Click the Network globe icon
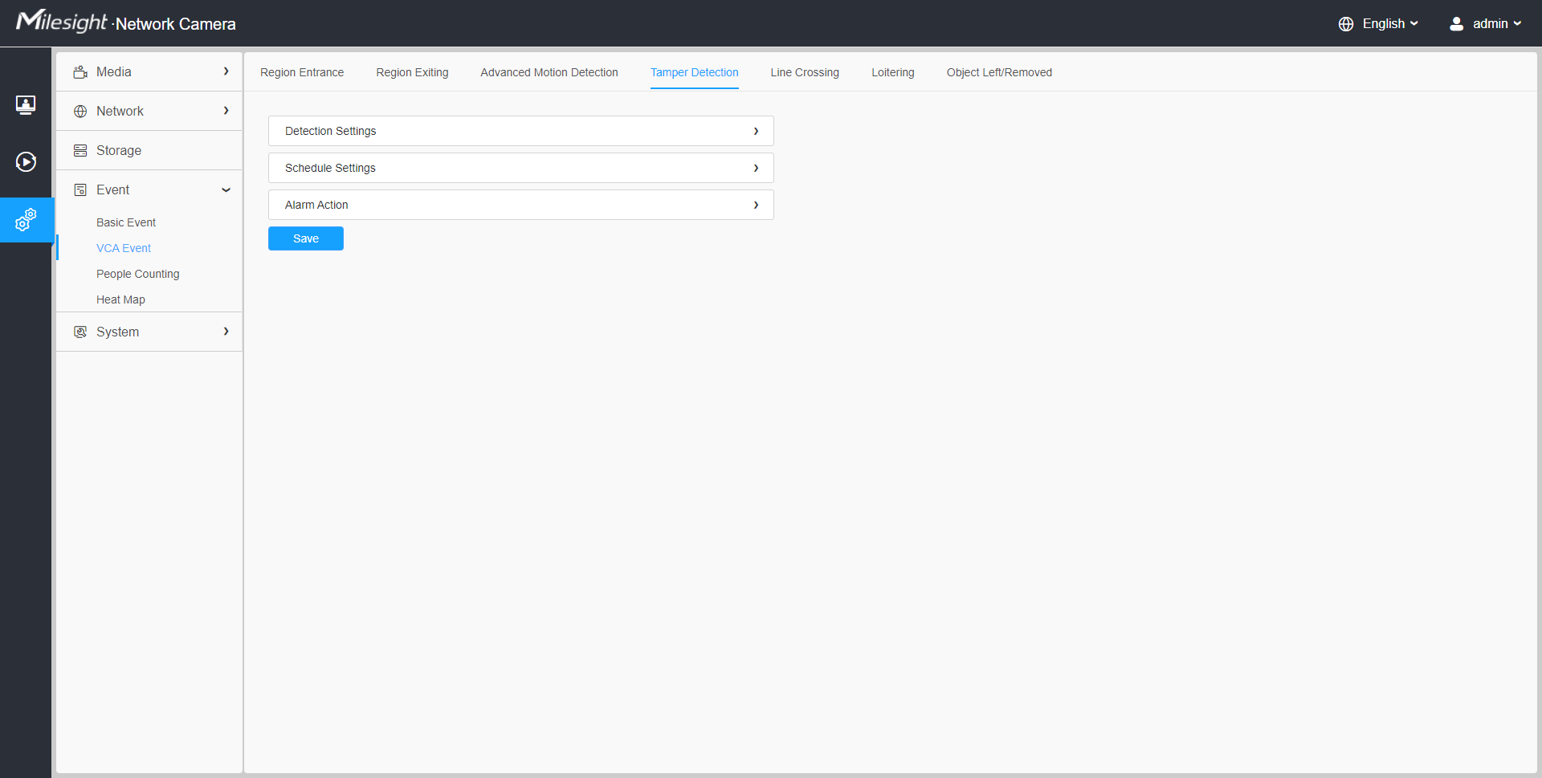 (x=80, y=111)
